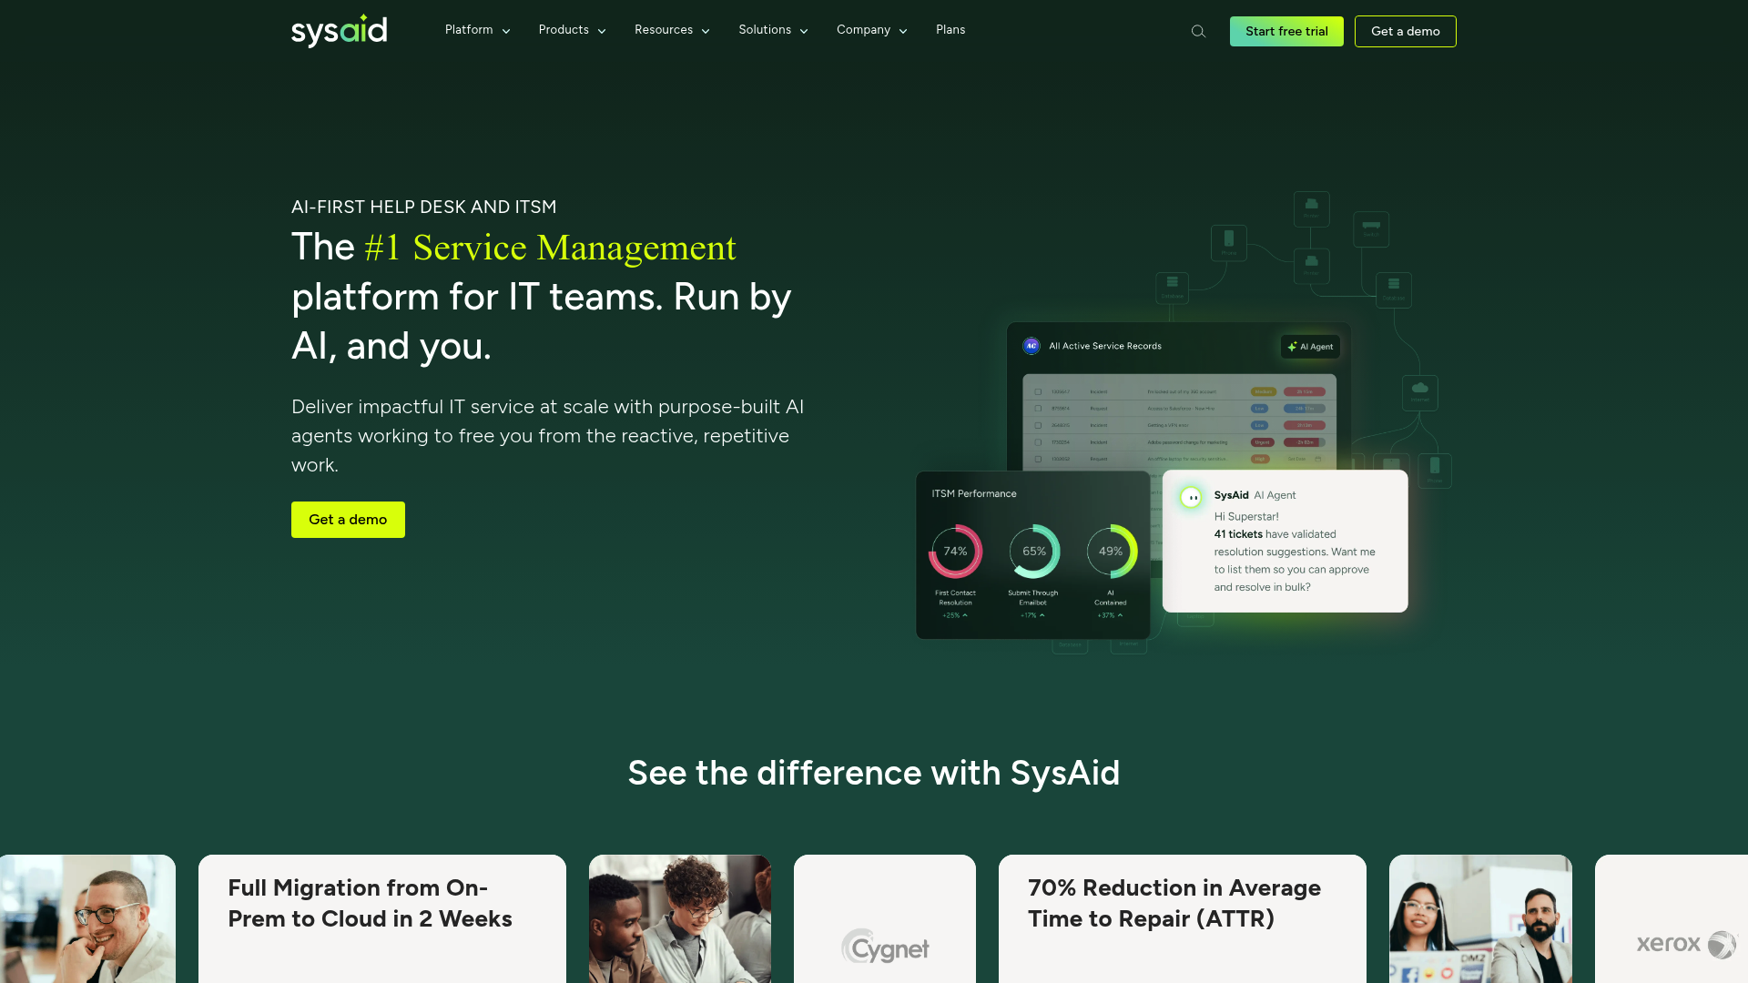Click the Internet cloud node icon
The width and height of the screenshot is (1748, 983).
point(1420,389)
